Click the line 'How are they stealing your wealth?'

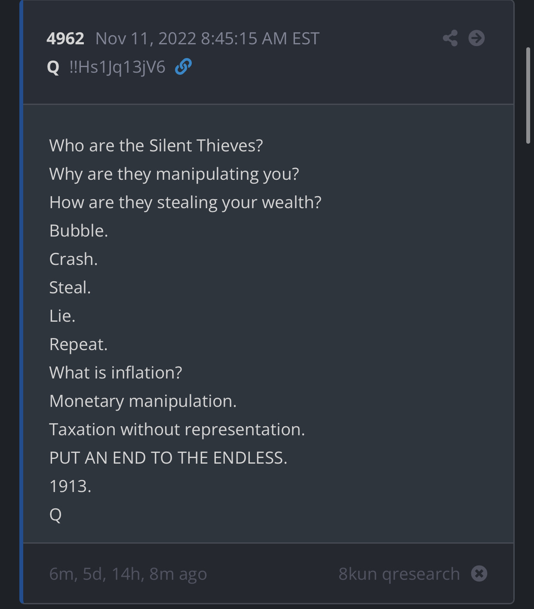tap(185, 203)
